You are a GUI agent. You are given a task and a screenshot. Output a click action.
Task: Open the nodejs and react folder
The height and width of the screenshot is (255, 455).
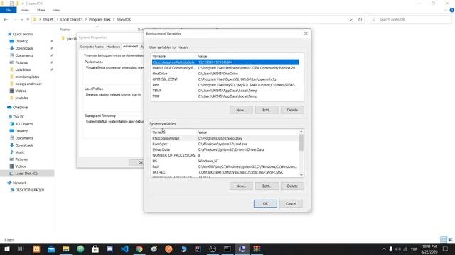pos(28,84)
